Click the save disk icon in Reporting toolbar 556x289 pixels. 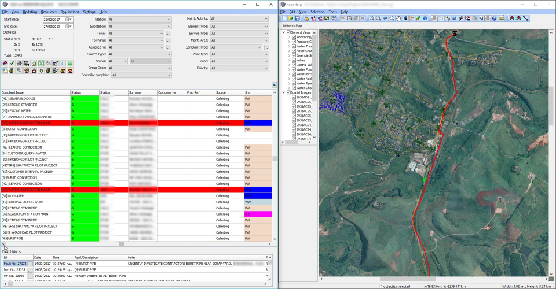(296, 18)
